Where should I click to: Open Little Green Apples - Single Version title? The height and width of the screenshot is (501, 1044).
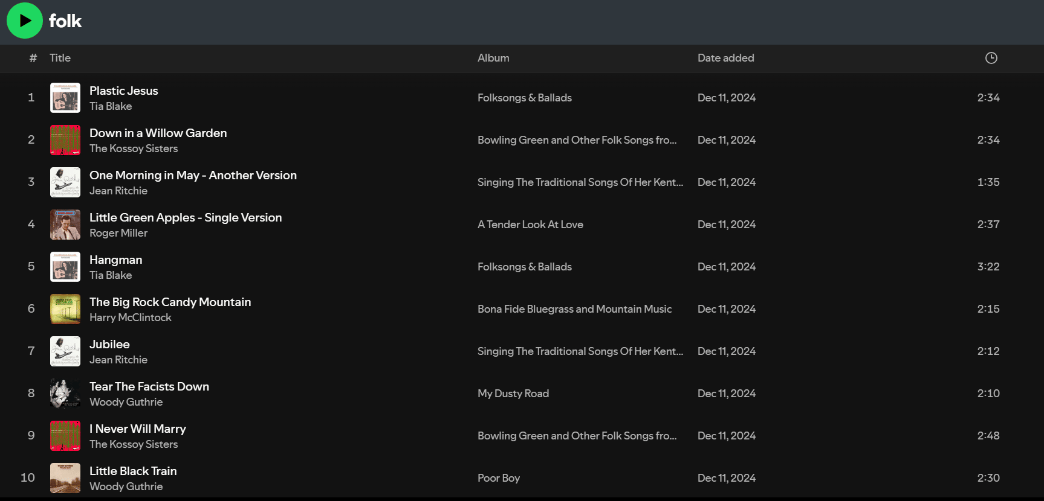tap(186, 217)
